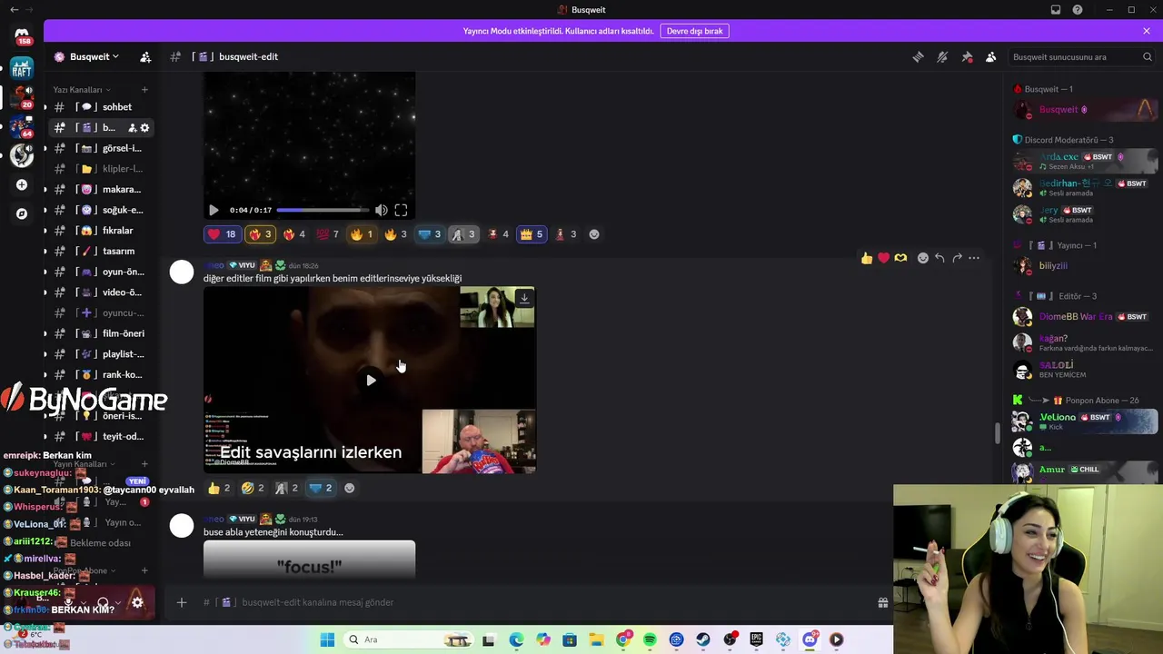Reply to hovered message arrow icon
Image resolution: width=1163 pixels, height=654 pixels.
pos(939,258)
